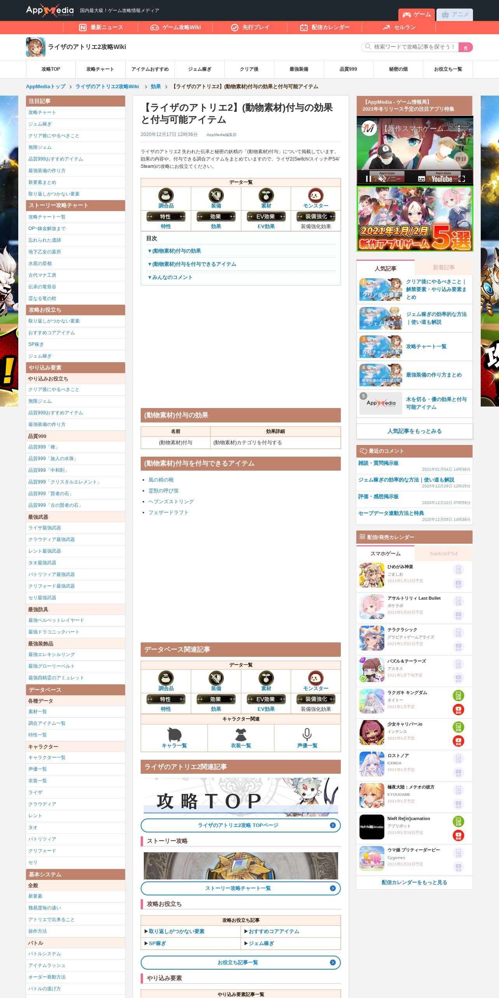This screenshot has width=499, height=998.
Task: Click the green 記事 icon for ラクガキ キングダム
Action: coord(459,695)
